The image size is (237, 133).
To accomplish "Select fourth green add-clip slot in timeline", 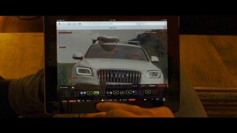I will pyautogui.click(x=148, y=92).
